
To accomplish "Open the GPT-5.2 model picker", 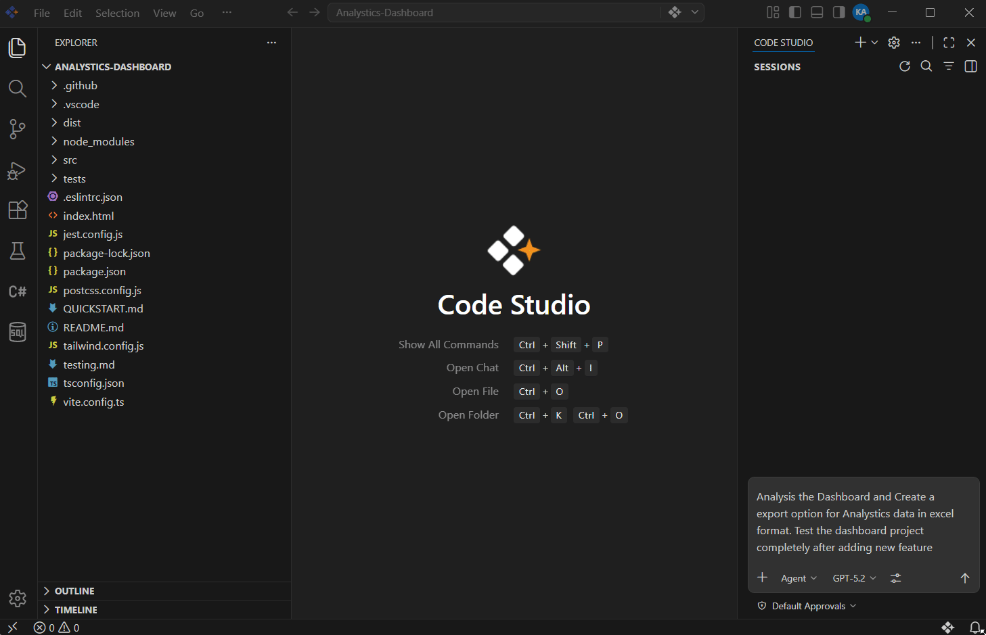I will point(854,578).
